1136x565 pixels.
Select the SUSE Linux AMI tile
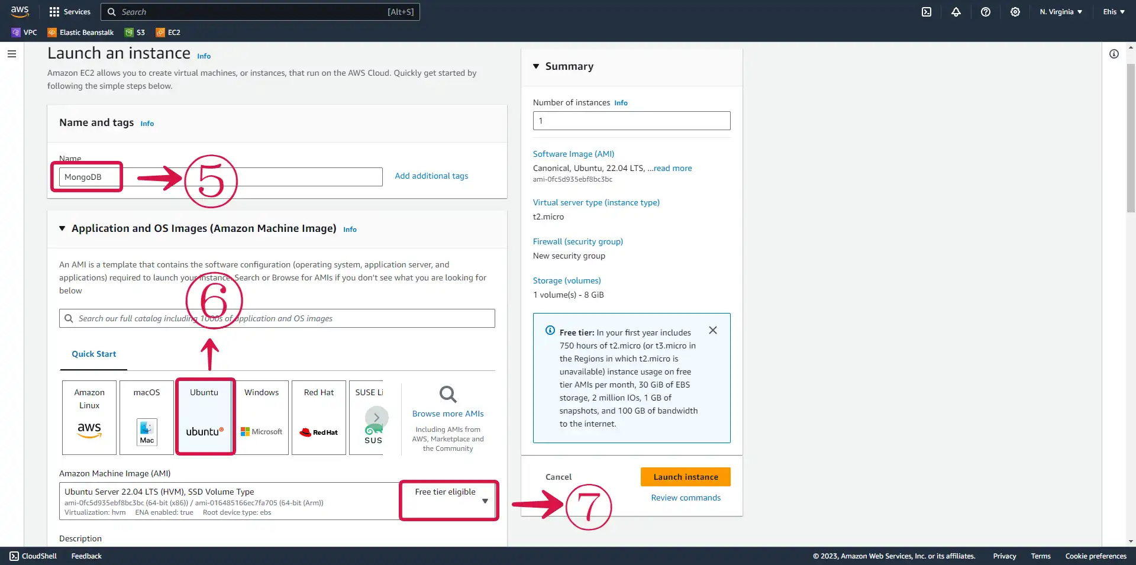tap(366, 418)
